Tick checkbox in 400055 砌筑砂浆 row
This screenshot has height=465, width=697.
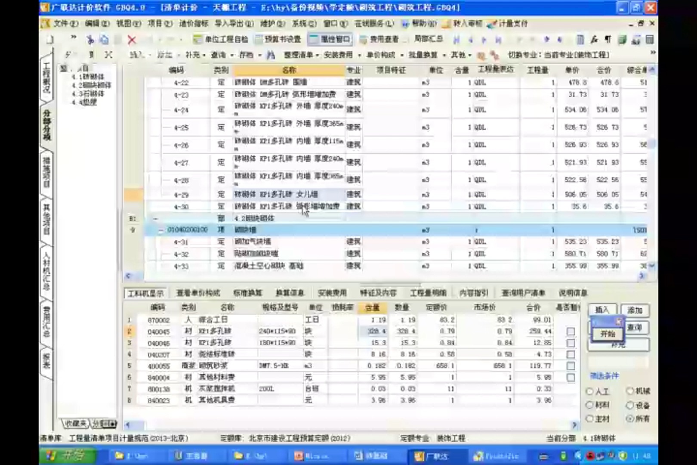571,366
